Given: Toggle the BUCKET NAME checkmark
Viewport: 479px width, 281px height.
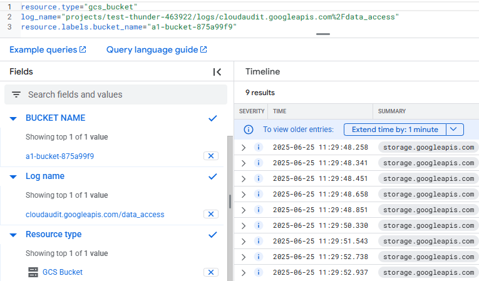Looking at the screenshot, I should pyautogui.click(x=213, y=118).
